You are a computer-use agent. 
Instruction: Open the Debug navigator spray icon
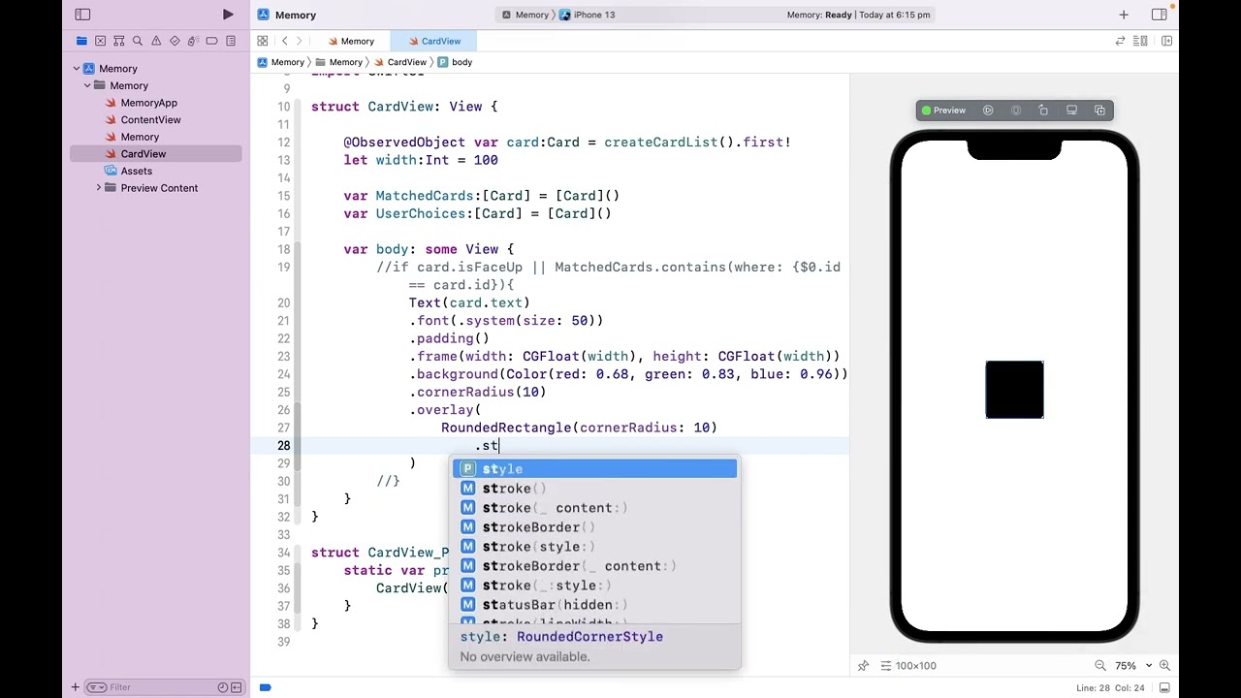(x=193, y=41)
